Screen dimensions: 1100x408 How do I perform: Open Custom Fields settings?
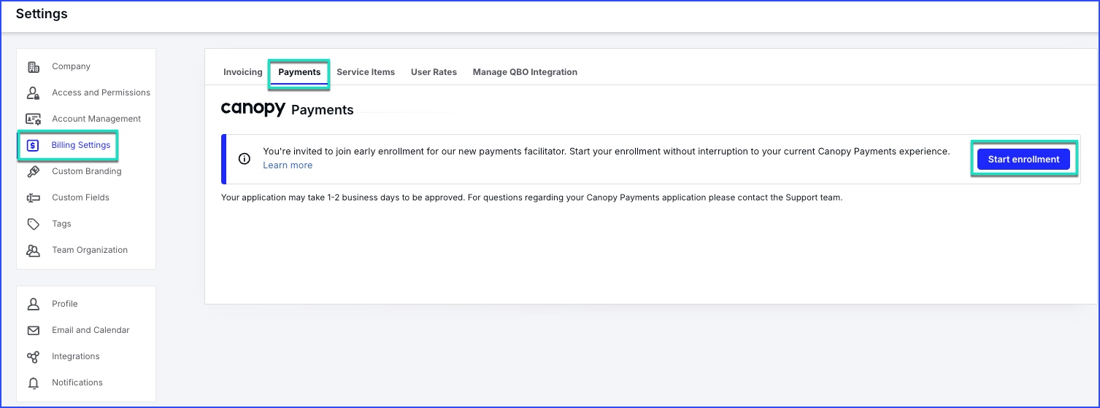80,197
